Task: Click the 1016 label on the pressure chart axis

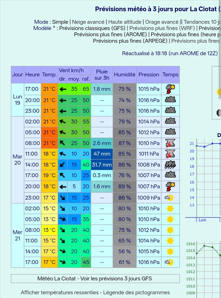Action: pyautogui.click(x=191, y=244)
